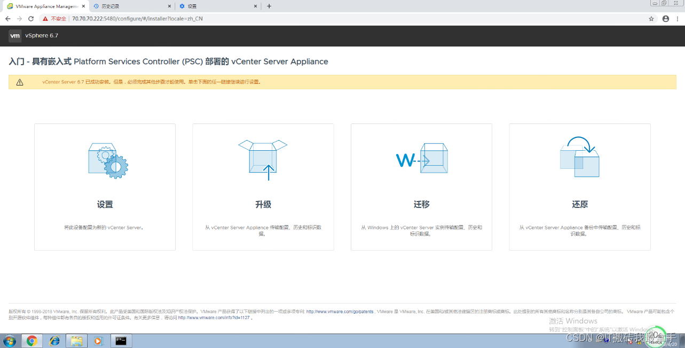This screenshot has height=348, width=685.
Task: Click the vm logo in header
Action: click(15, 36)
